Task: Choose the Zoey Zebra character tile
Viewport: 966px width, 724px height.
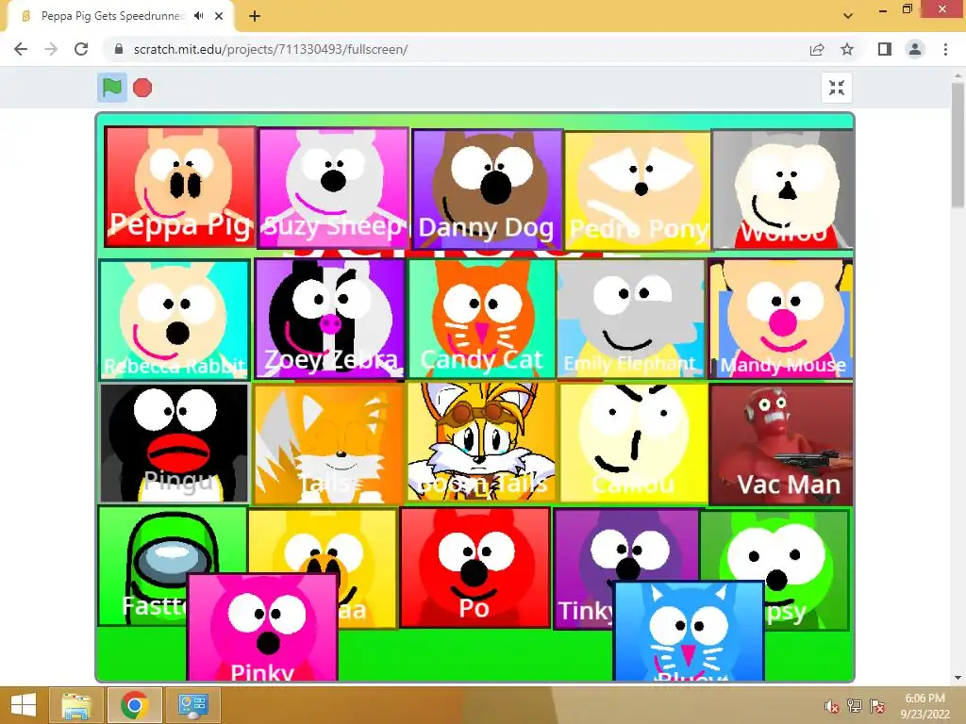Action: 329,318
